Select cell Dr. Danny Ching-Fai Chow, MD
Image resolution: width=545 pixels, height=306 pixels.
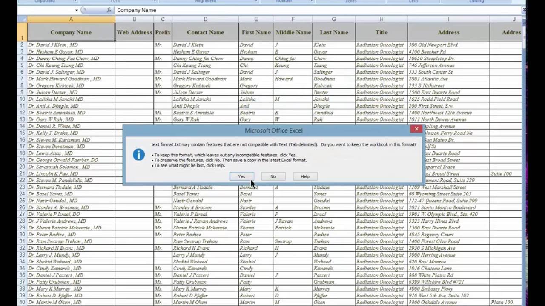click(71, 58)
